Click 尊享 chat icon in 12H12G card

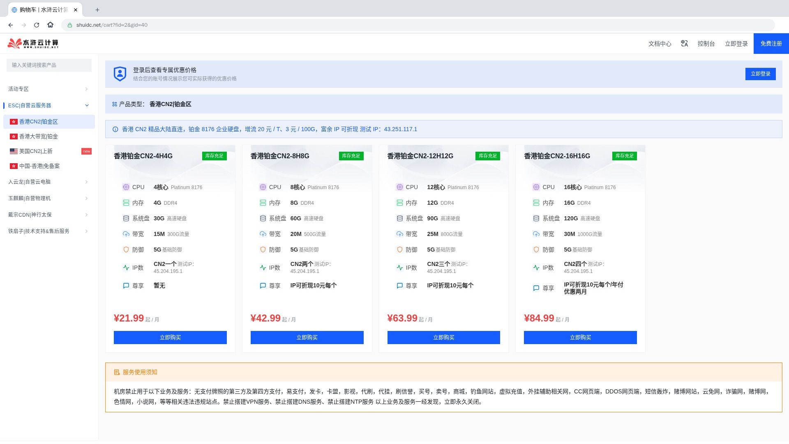pyautogui.click(x=399, y=286)
